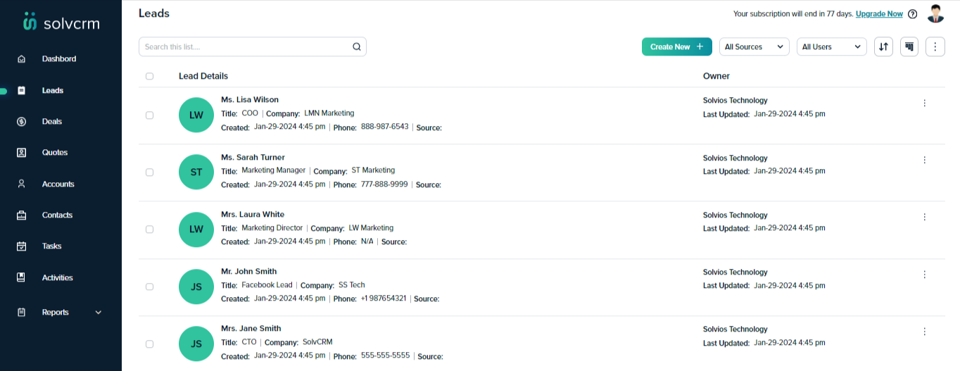Select Activities in sidebar
The height and width of the screenshot is (371, 960).
coord(57,278)
